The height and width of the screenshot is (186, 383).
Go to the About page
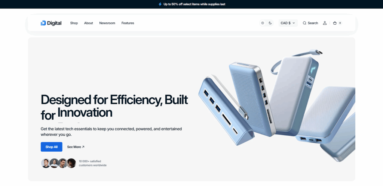pos(88,23)
